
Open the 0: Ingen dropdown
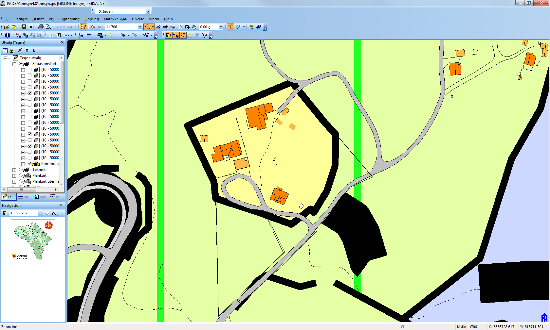click(148, 11)
